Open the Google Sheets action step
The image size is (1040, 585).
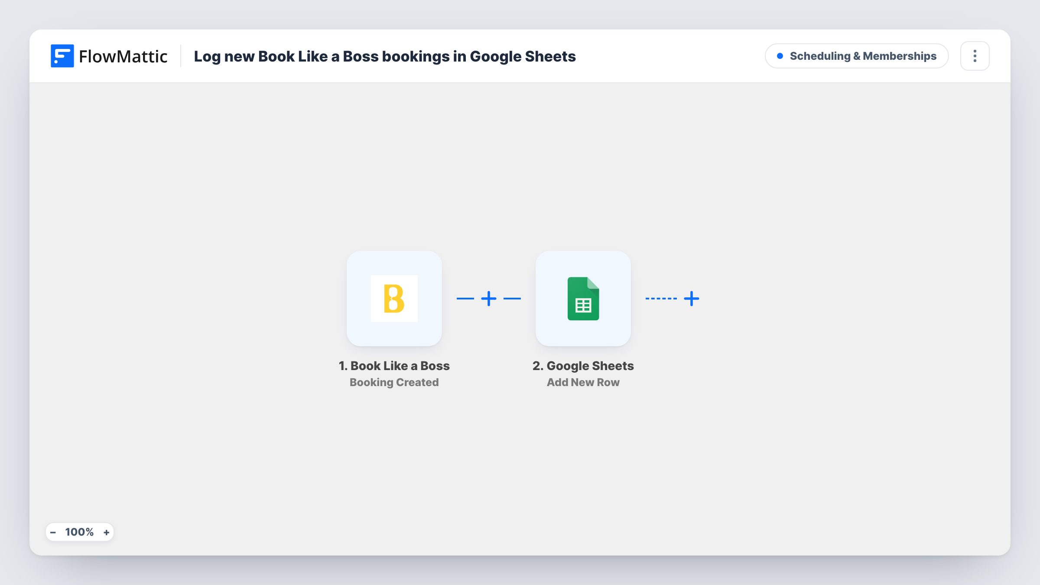(x=583, y=298)
